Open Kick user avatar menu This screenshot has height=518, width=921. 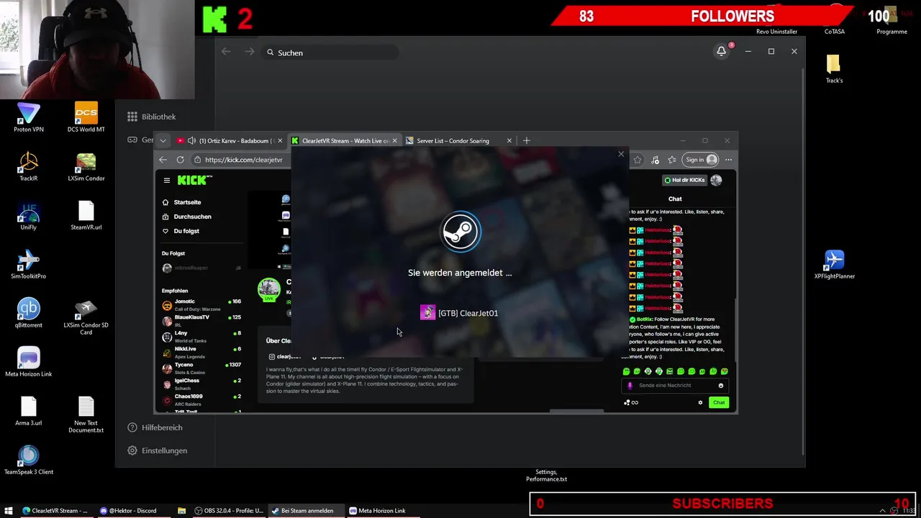(716, 180)
